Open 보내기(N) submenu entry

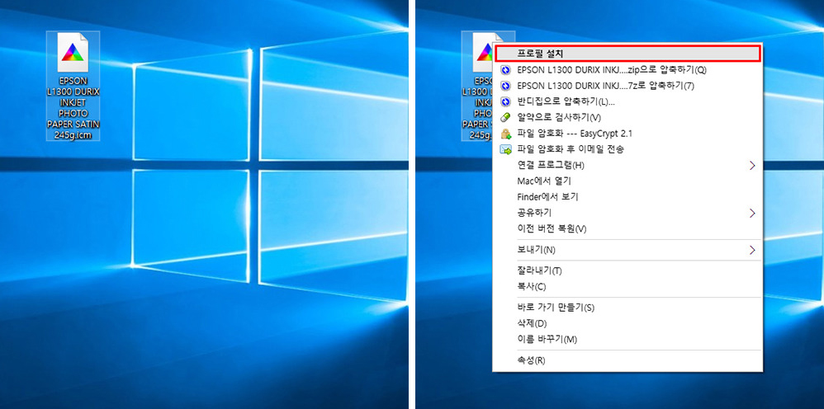pyautogui.click(x=627, y=250)
